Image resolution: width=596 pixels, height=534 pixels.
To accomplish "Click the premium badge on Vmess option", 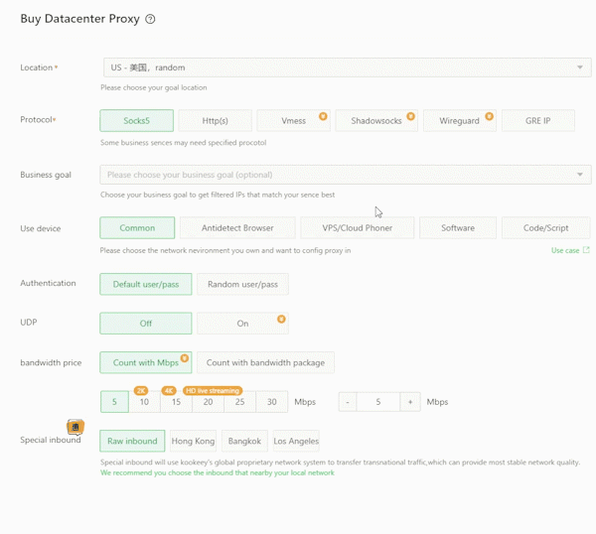I will point(323,116).
